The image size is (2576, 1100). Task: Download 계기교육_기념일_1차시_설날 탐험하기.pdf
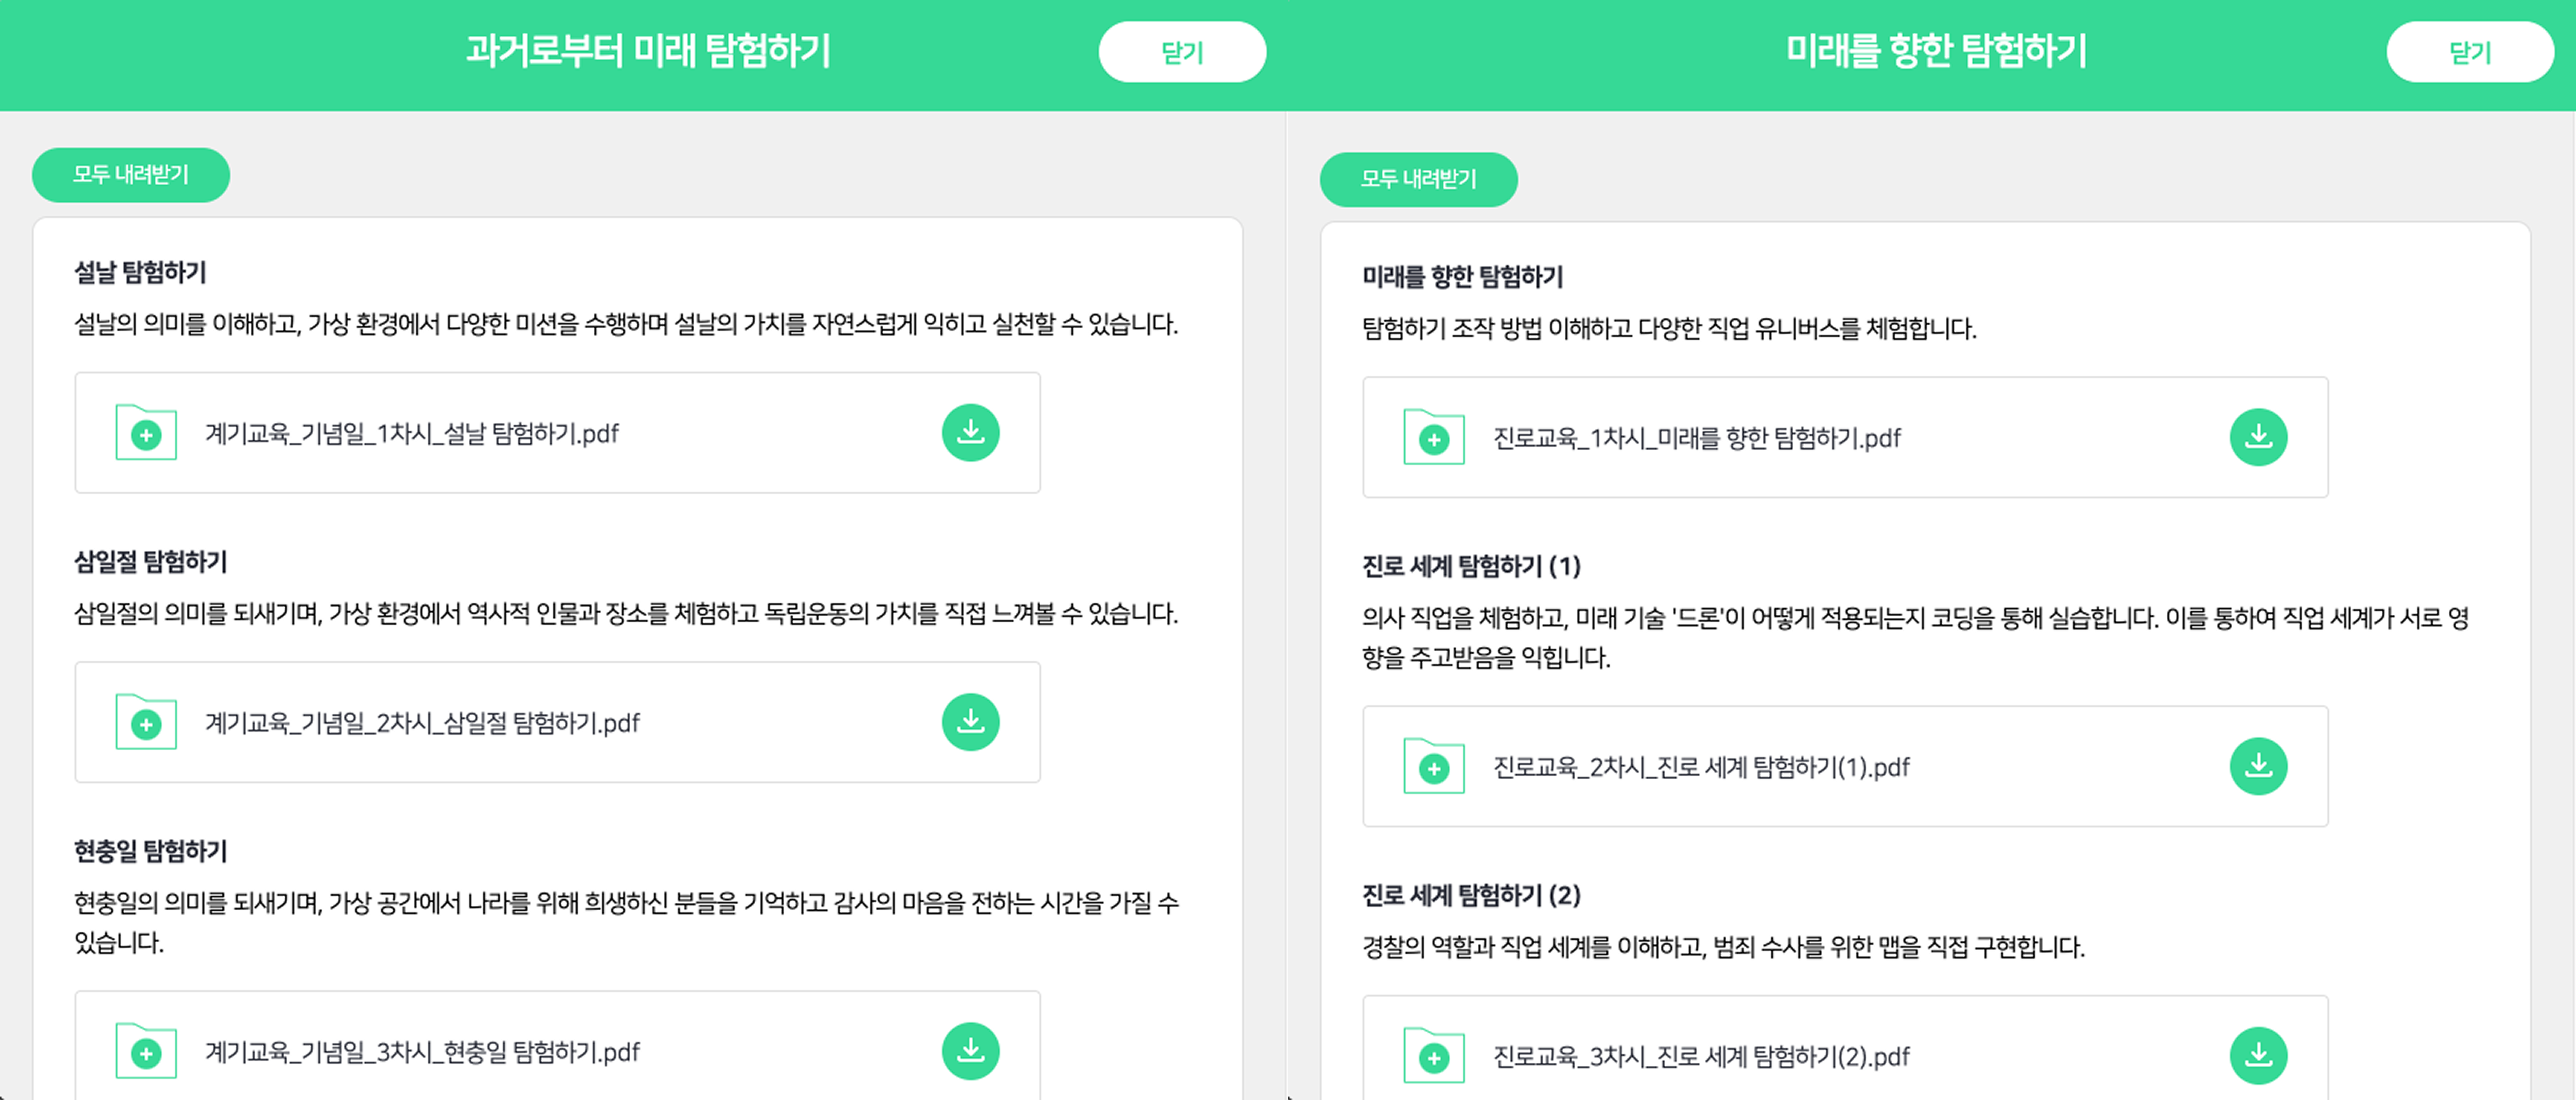[x=970, y=433]
